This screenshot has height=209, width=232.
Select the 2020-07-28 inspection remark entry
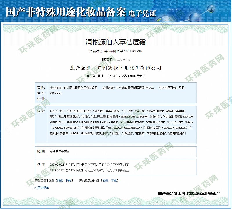point(89,170)
